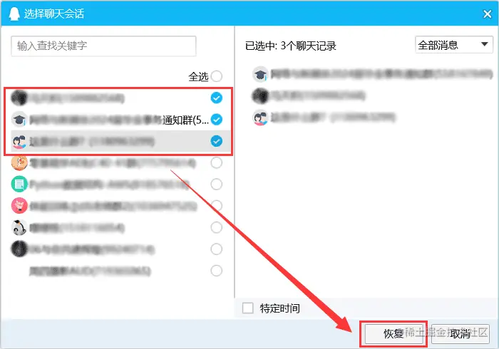Viewport: 499px width, 349px height.
Task: Click the penguin avatar in left list
Action: click(x=19, y=228)
